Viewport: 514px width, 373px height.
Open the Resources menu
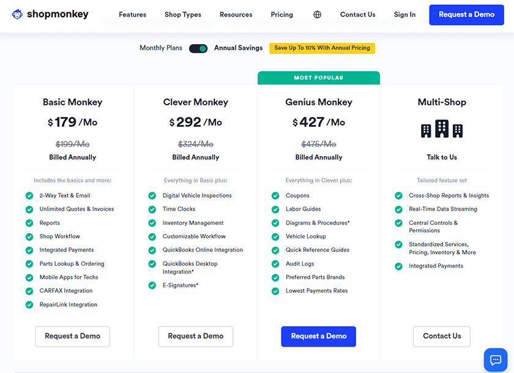(x=236, y=15)
